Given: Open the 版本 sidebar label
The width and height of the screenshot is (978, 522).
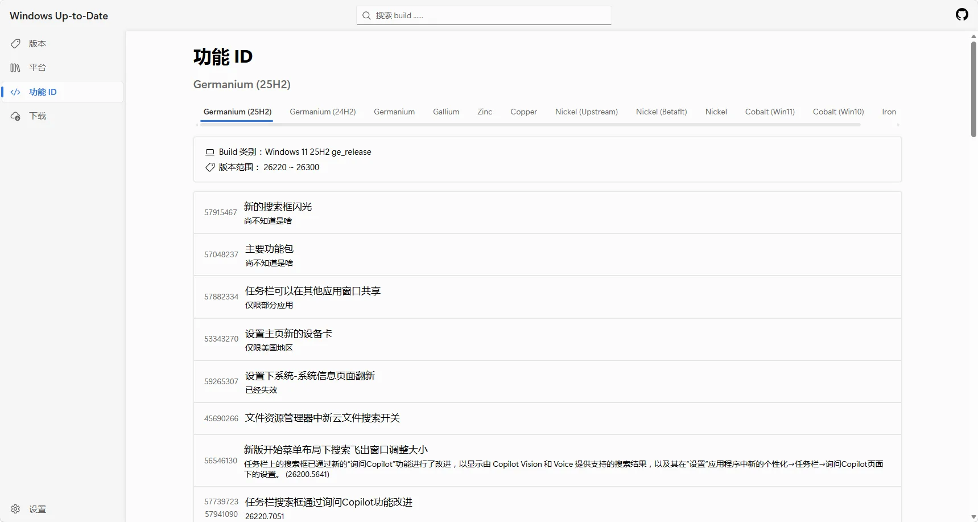Looking at the screenshot, I should coord(38,43).
